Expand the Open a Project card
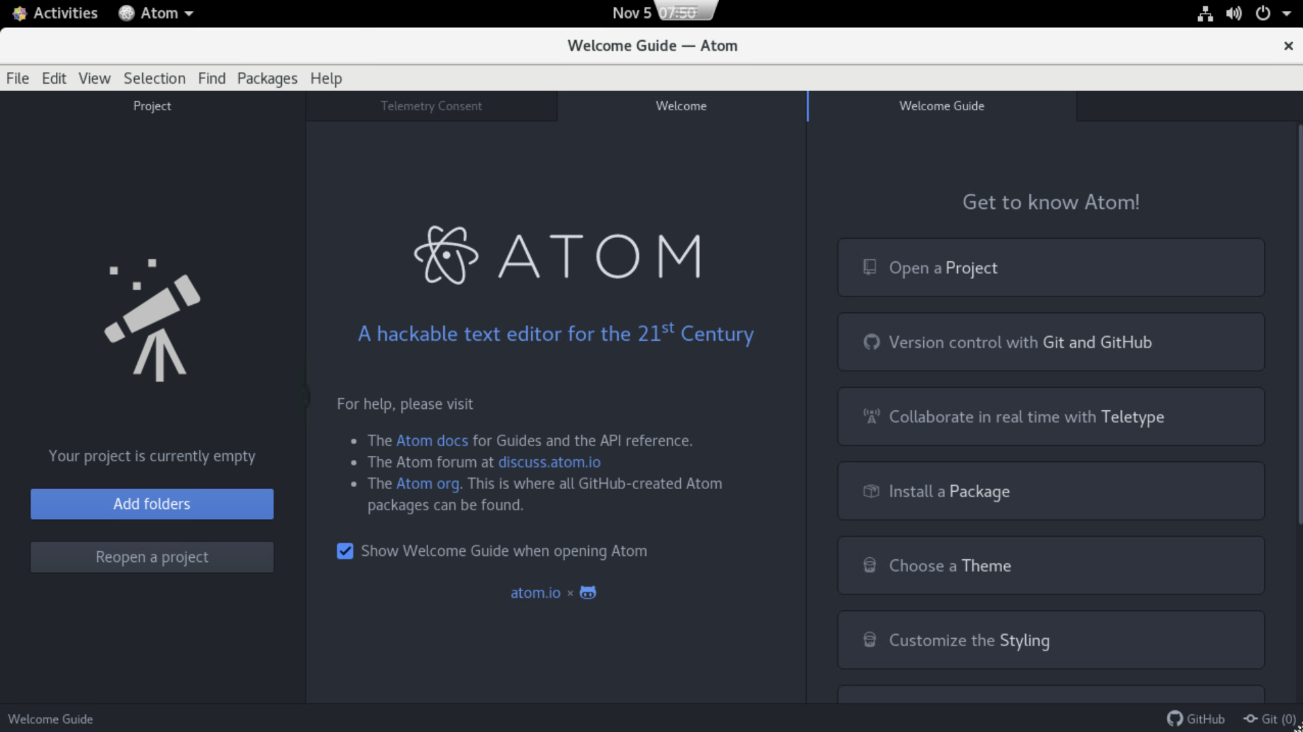Screen dimensions: 1303x732 pyautogui.click(x=1050, y=267)
